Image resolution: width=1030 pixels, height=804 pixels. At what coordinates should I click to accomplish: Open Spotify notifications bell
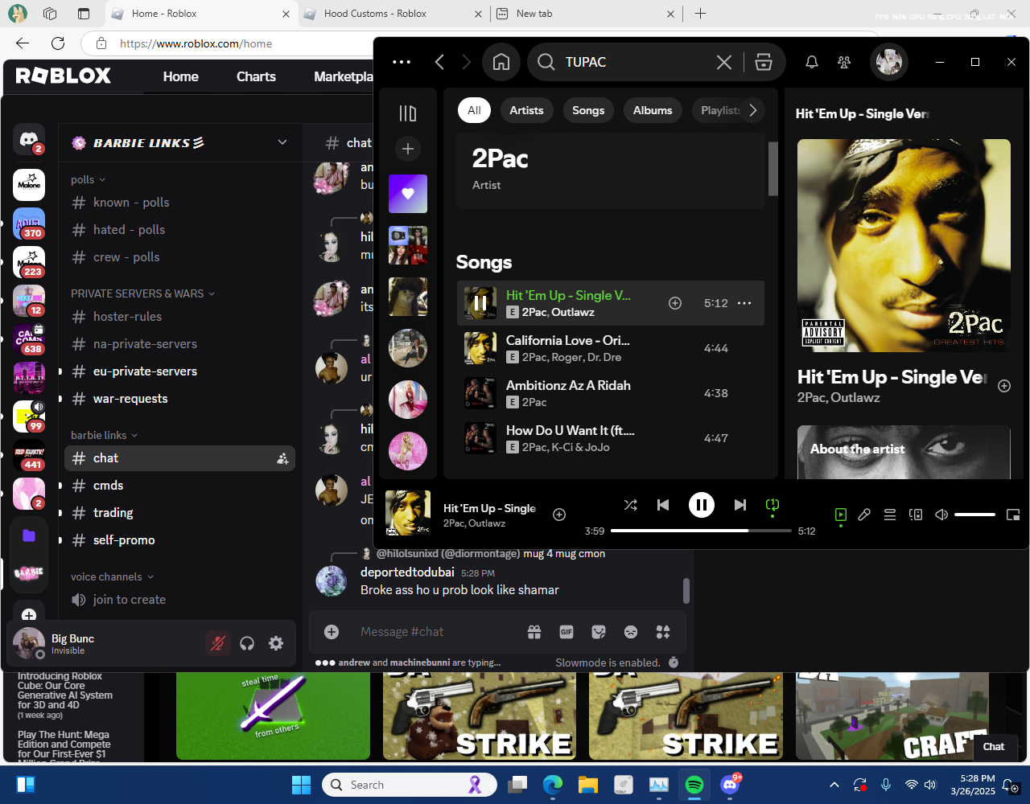coord(812,62)
